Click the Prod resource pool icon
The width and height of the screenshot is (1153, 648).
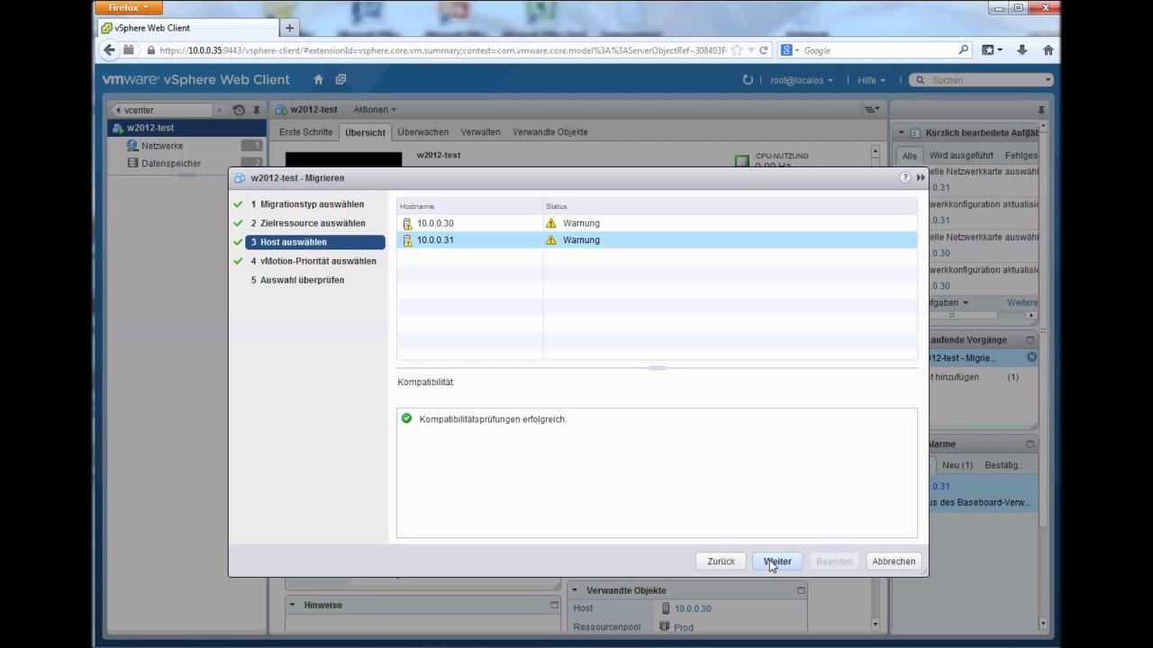(x=665, y=626)
